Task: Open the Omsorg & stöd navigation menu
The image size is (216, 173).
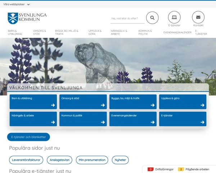Action: coord(40,32)
